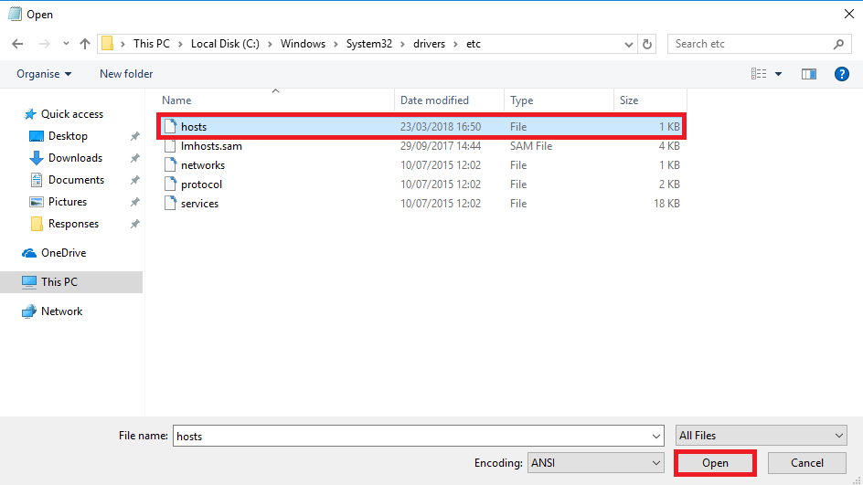Sort by Date modified column
863x485 pixels.
[449, 100]
